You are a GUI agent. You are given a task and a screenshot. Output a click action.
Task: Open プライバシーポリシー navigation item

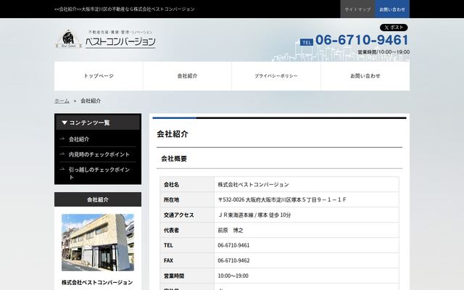276,75
